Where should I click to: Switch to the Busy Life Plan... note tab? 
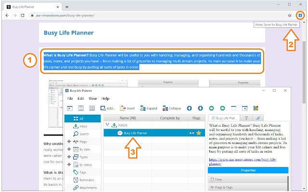(224, 118)
